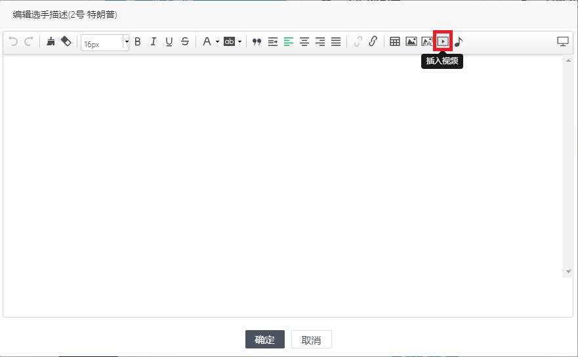Click the clear formatting eraser icon

(x=66, y=41)
